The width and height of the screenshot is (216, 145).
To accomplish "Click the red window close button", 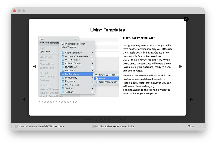I will 14,11.
